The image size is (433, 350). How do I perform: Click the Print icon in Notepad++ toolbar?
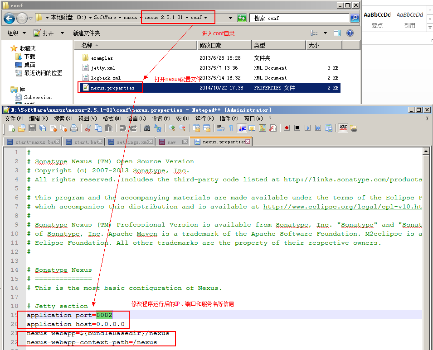click(74, 128)
